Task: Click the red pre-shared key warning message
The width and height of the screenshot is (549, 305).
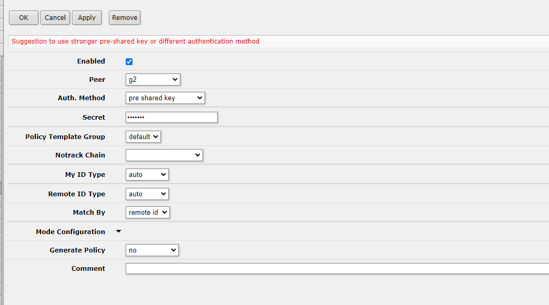Action: [135, 41]
